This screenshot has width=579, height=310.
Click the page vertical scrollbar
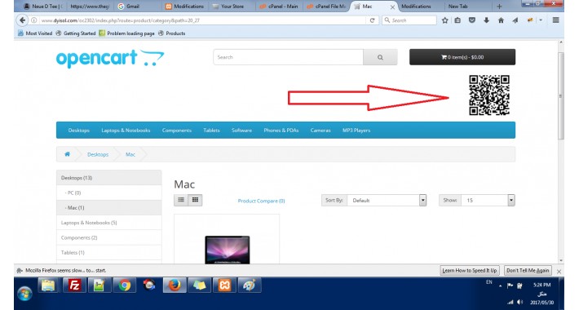[x=561, y=96]
